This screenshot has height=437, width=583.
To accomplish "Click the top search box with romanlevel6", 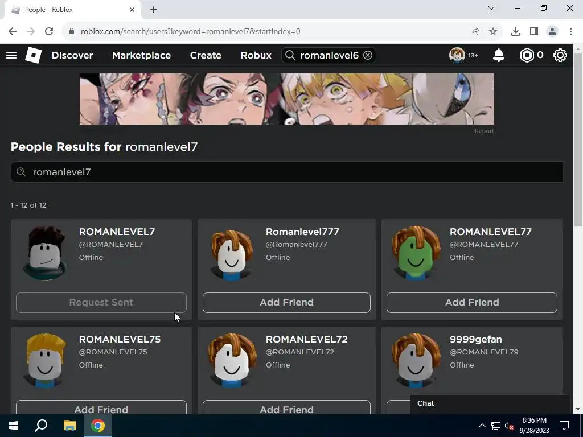I will pyautogui.click(x=329, y=55).
